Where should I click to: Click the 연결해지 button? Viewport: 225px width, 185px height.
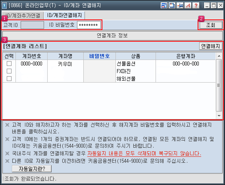click(x=211, y=46)
